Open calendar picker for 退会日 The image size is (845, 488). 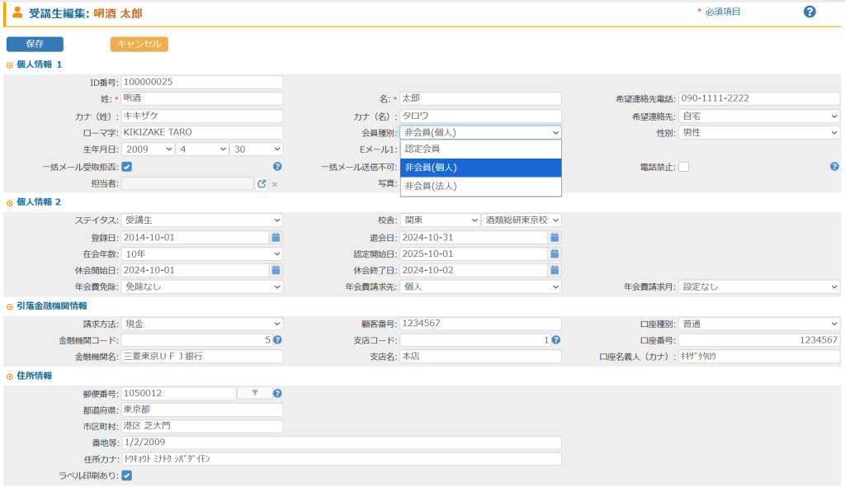[x=555, y=237]
